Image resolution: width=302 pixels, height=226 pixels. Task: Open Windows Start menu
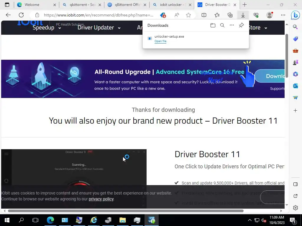(x=7, y=220)
